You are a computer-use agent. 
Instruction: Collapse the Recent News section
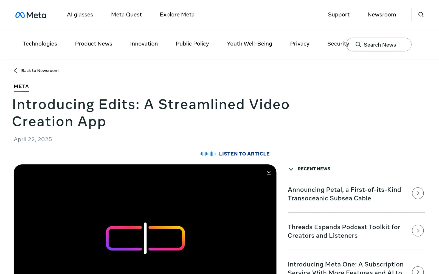pos(291,169)
